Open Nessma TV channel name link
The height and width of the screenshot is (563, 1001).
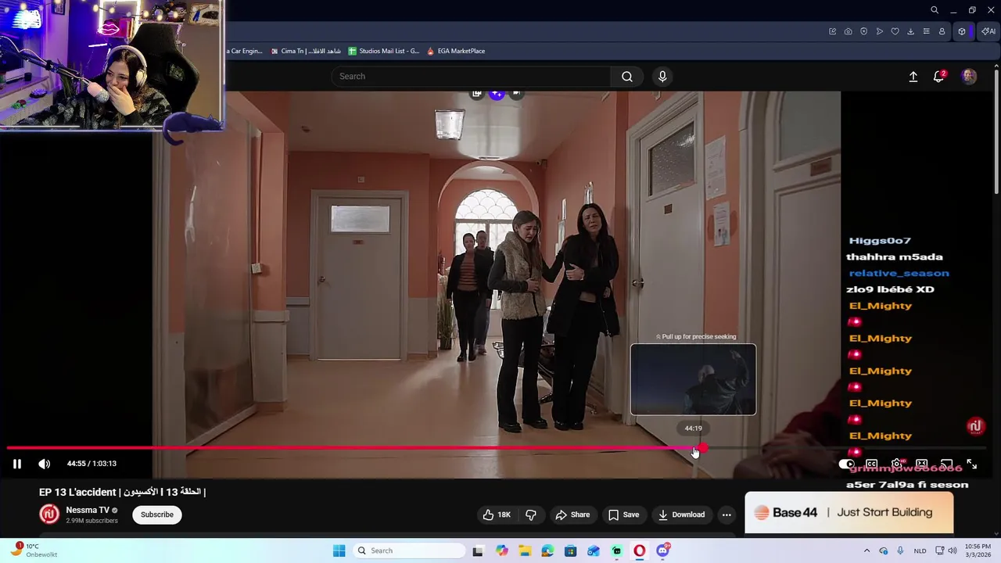coord(88,510)
